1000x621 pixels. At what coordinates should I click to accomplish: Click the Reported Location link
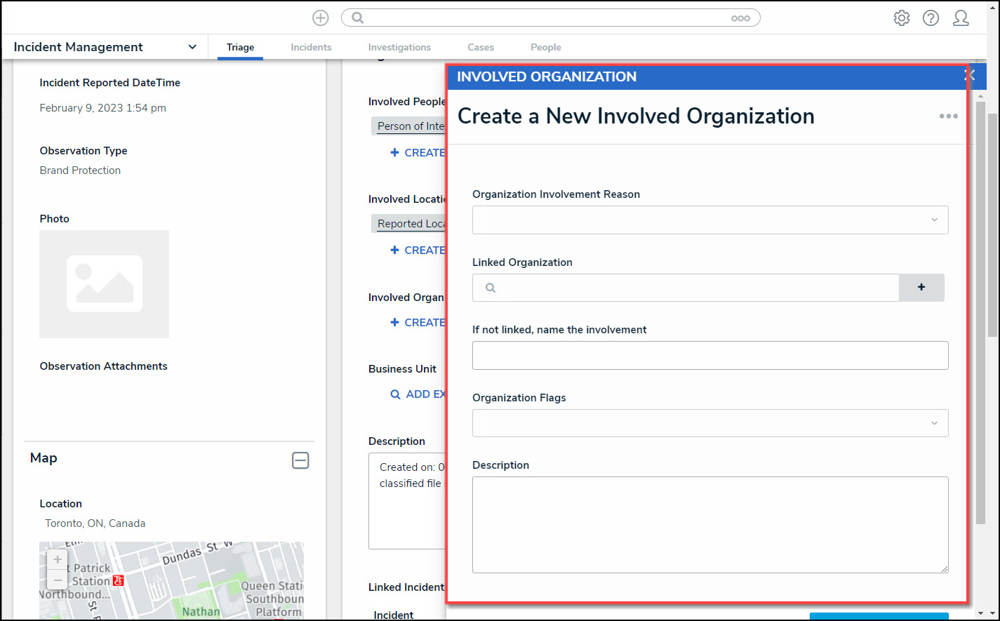pyautogui.click(x=410, y=224)
